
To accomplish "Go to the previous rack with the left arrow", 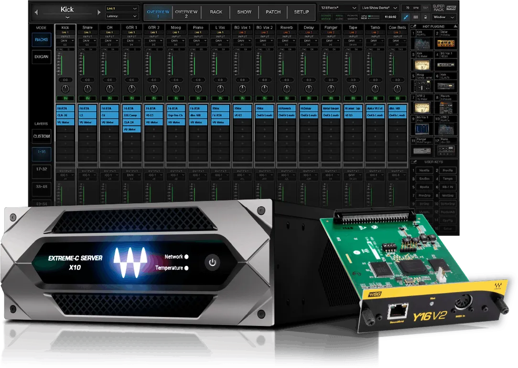I will coord(36,12).
